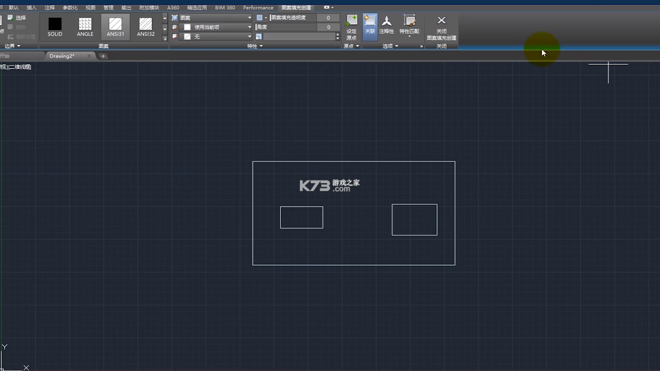
Task: Expand the 选项 panel
Action: [x=390, y=46]
